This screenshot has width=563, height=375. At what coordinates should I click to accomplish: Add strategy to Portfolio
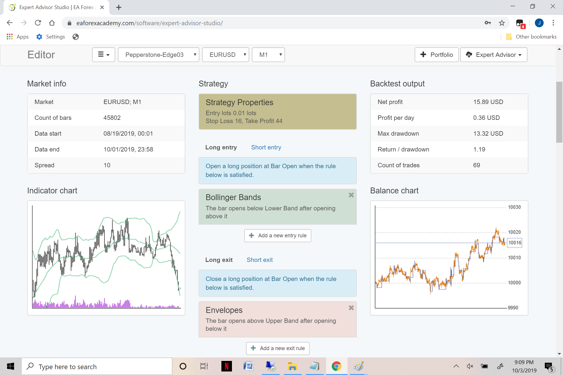point(437,55)
